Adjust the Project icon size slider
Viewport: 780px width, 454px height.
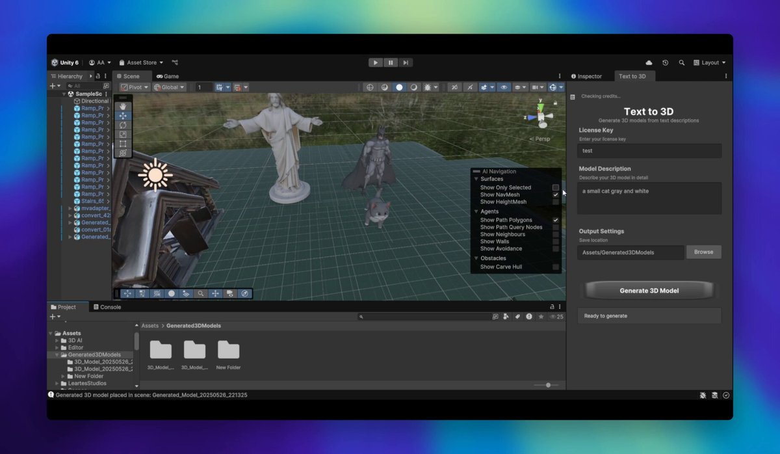[548, 385]
